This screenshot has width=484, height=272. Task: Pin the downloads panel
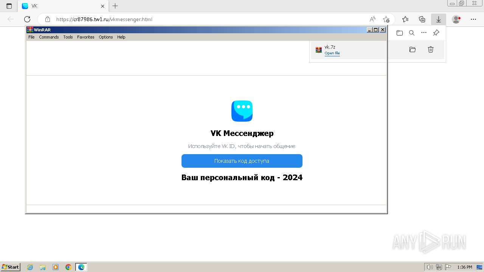[x=436, y=33]
